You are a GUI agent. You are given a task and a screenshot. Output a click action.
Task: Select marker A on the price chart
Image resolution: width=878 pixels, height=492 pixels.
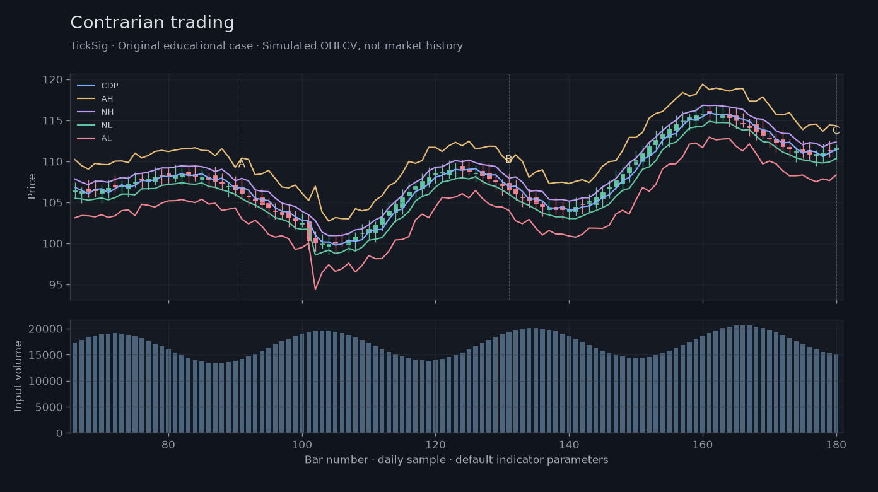tap(242, 164)
